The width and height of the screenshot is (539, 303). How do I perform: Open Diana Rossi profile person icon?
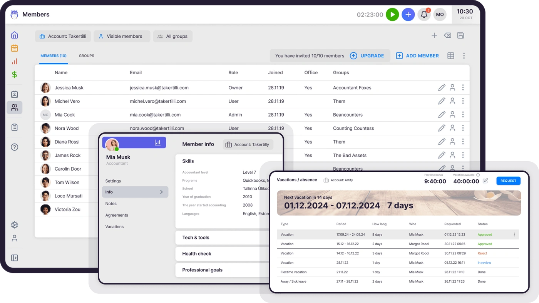point(452,142)
